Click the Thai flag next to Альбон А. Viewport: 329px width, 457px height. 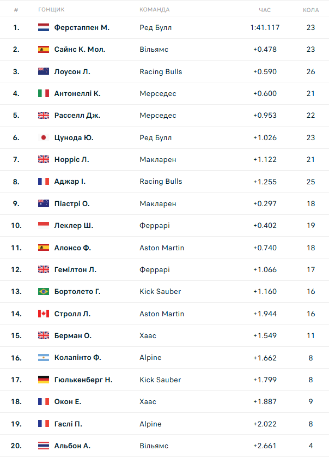[44, 446]
